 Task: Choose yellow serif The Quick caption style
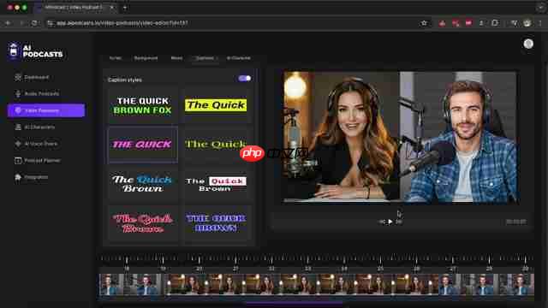point(216,145)
